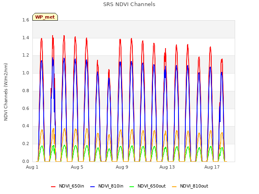Select the NDVI_810in legend label
Screen dimensions: 259x194
point(111,186)
